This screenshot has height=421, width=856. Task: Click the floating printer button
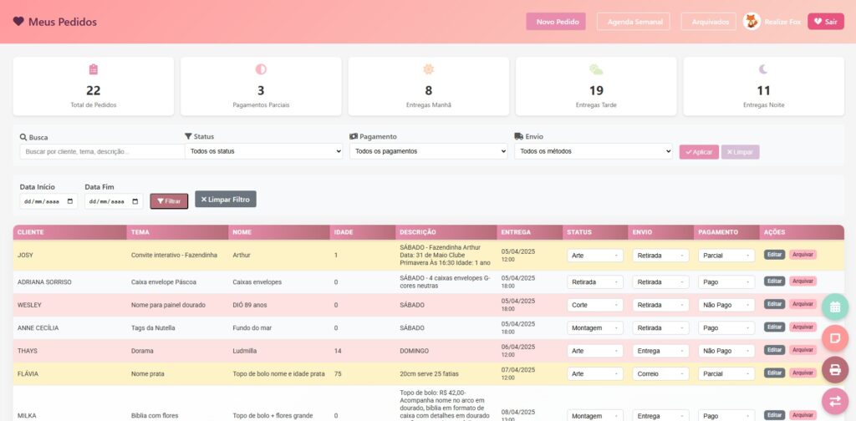click(835, 370)
